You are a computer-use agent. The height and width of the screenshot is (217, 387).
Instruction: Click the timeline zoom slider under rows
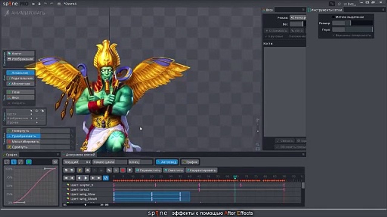(86, 205)
